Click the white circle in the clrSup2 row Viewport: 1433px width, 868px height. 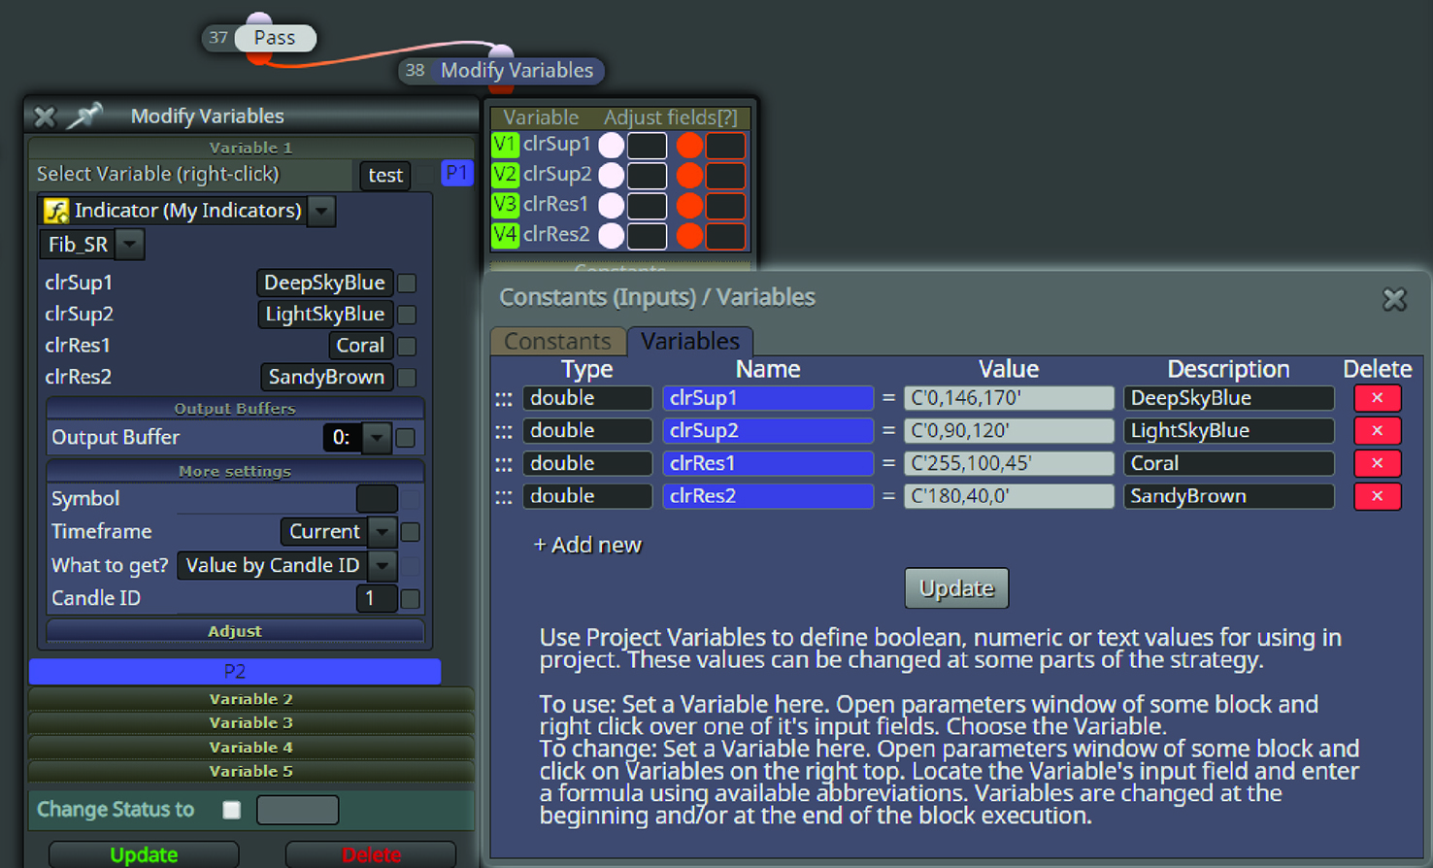[x=612, y=176]
